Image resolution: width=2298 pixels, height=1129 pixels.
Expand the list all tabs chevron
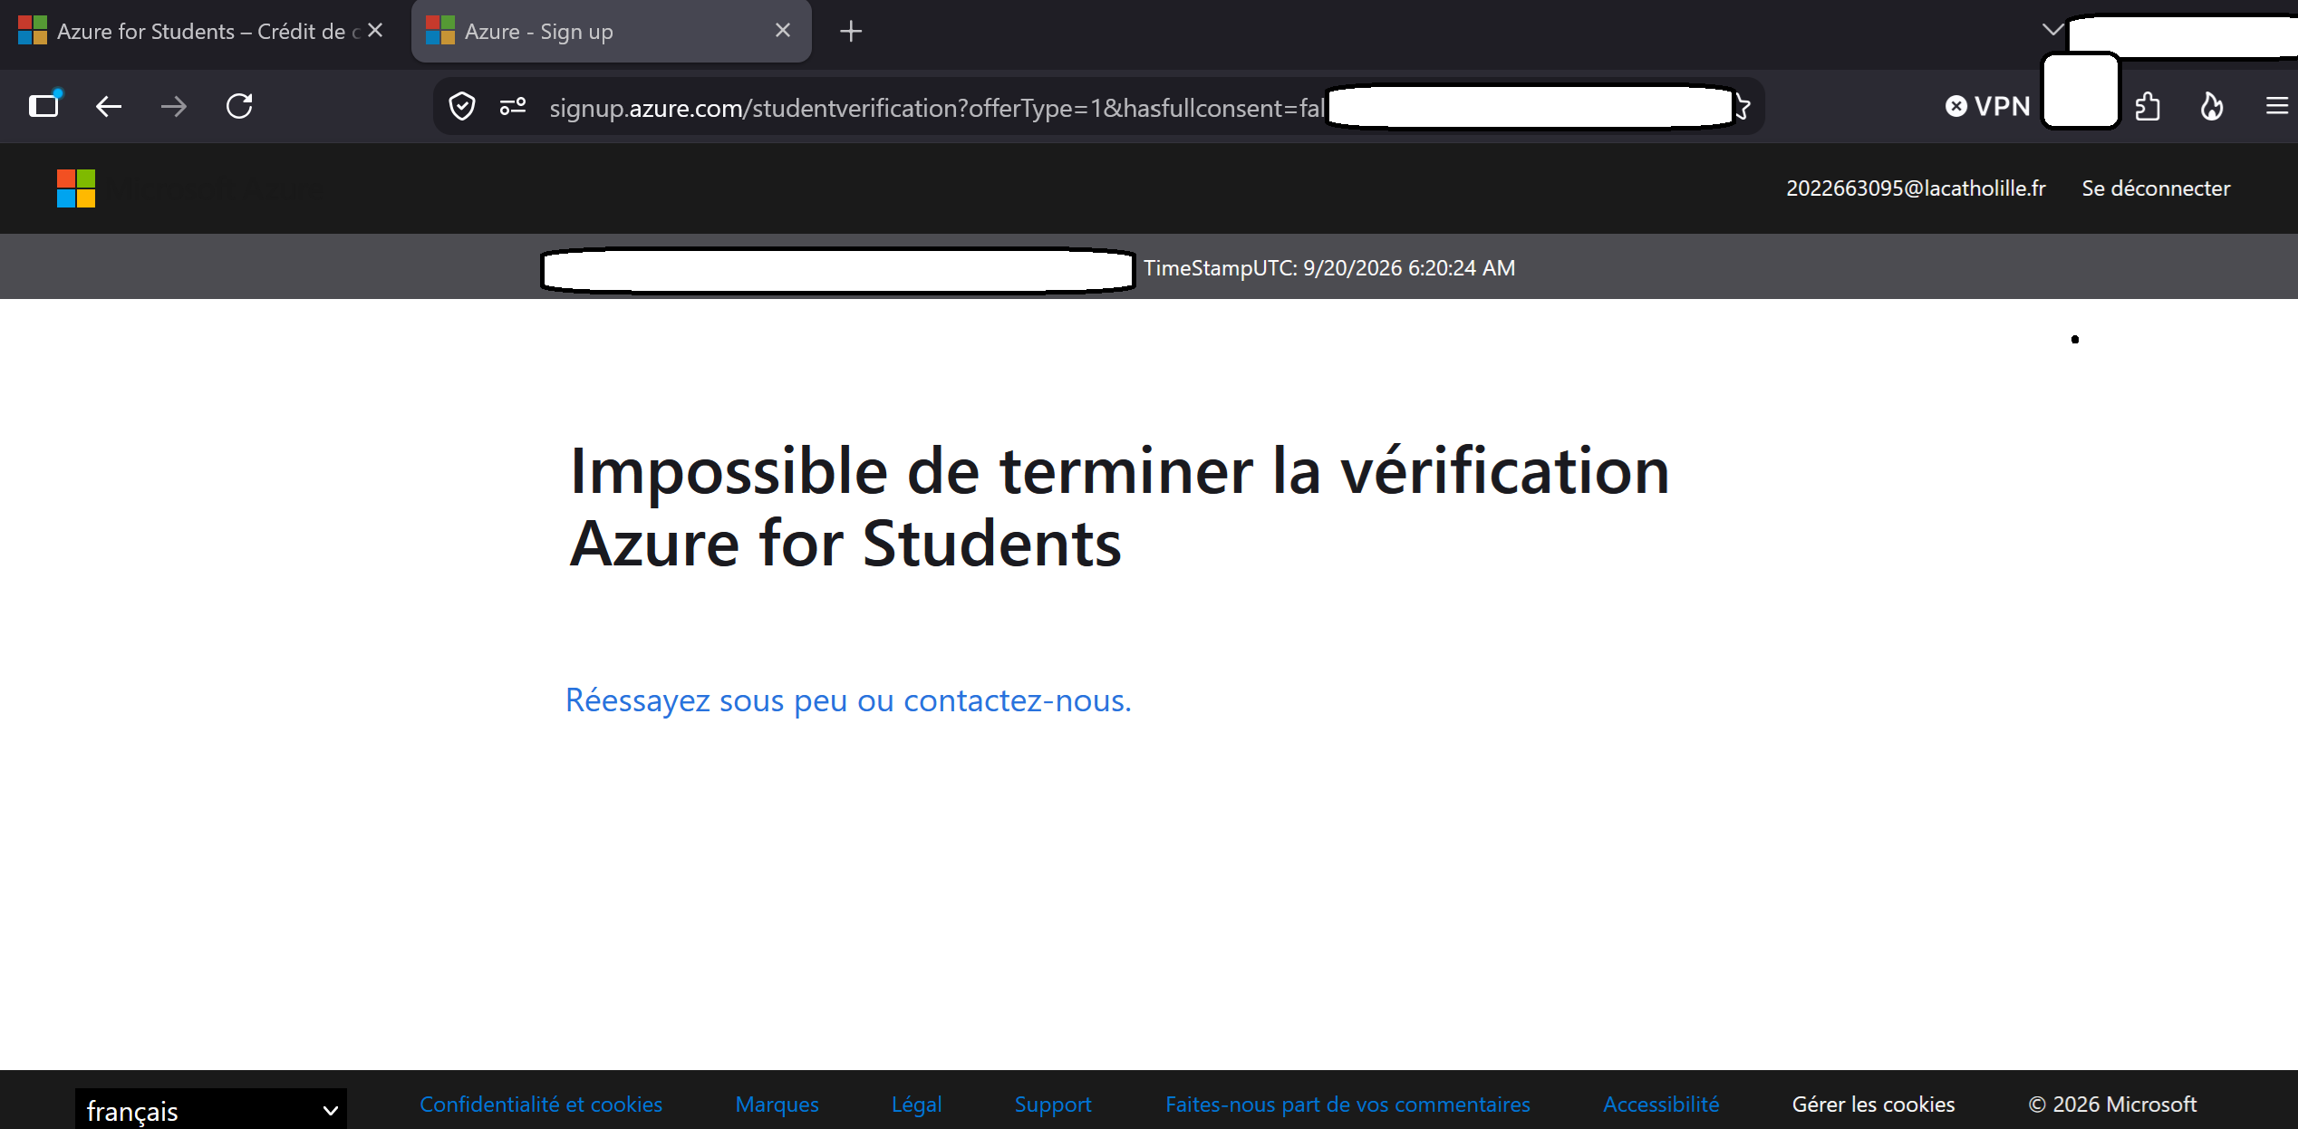pos(2052,29)
